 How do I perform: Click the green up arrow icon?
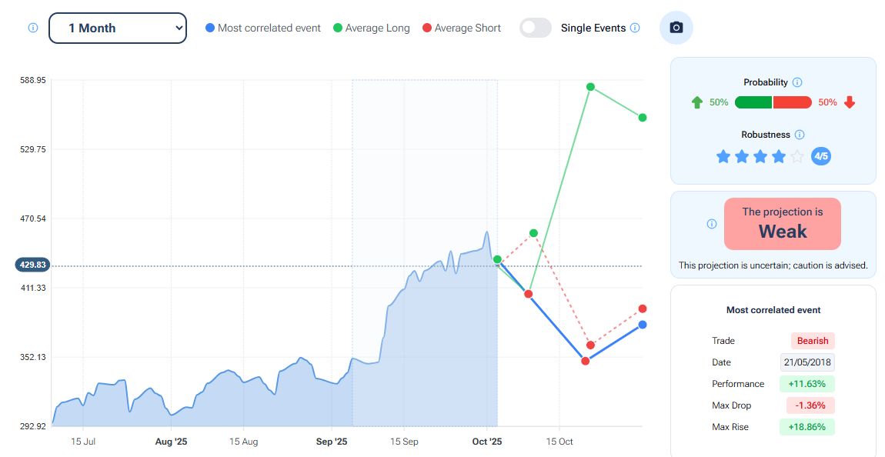tap(697, 102)
